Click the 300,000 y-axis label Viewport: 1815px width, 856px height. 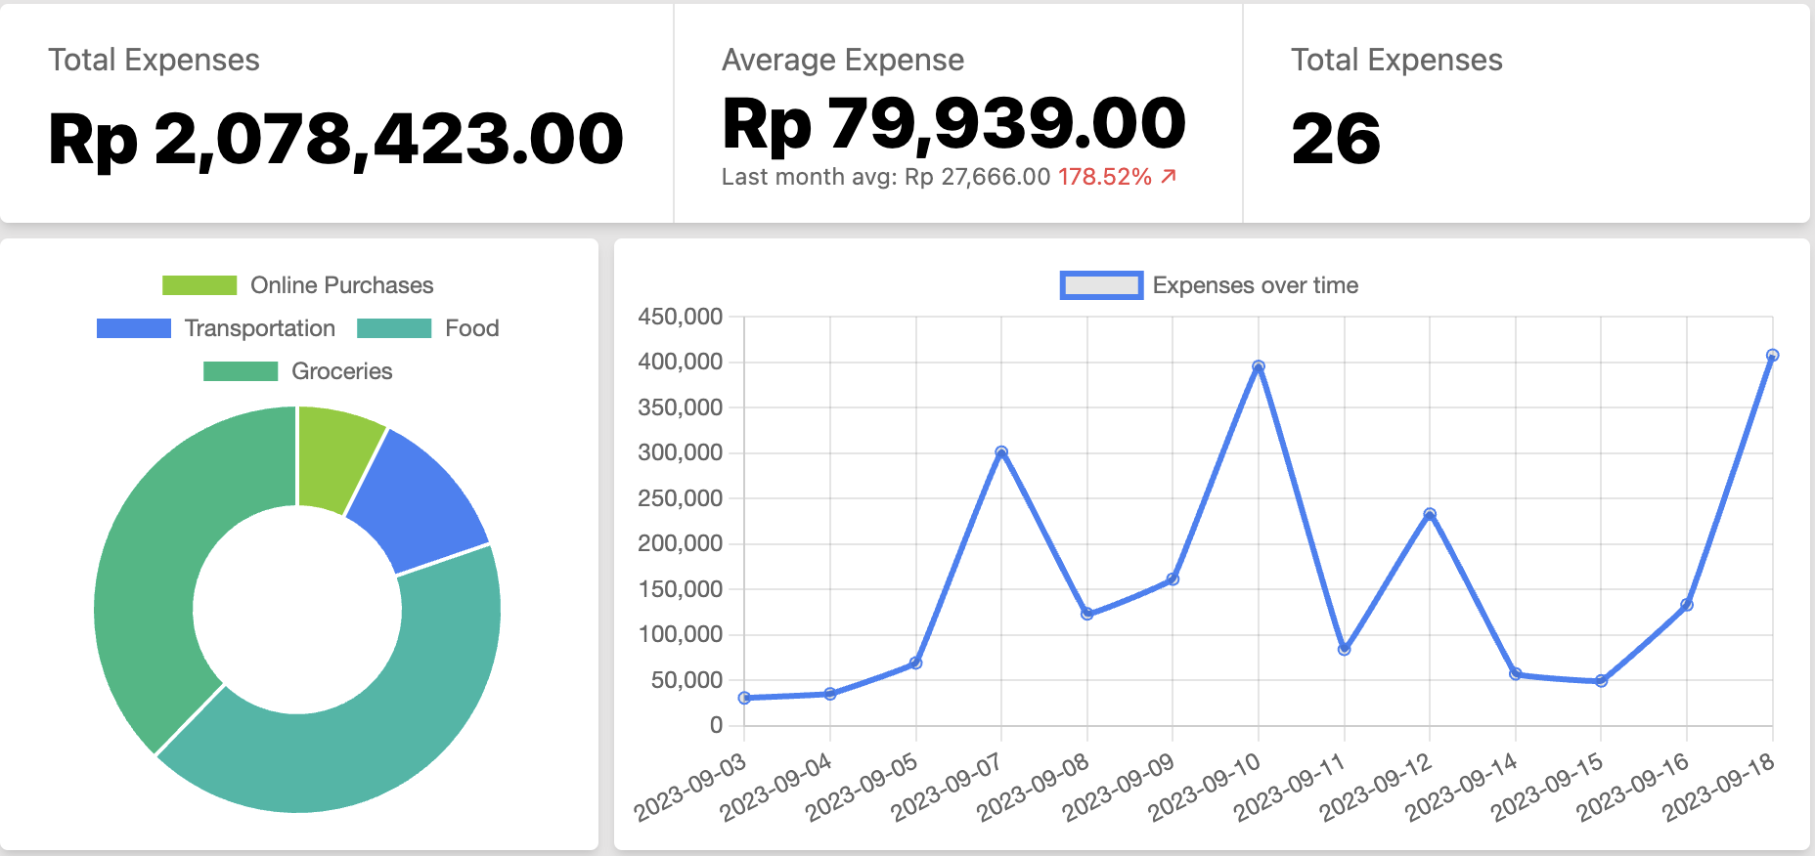pyautogui.click(x=681, y=452)
